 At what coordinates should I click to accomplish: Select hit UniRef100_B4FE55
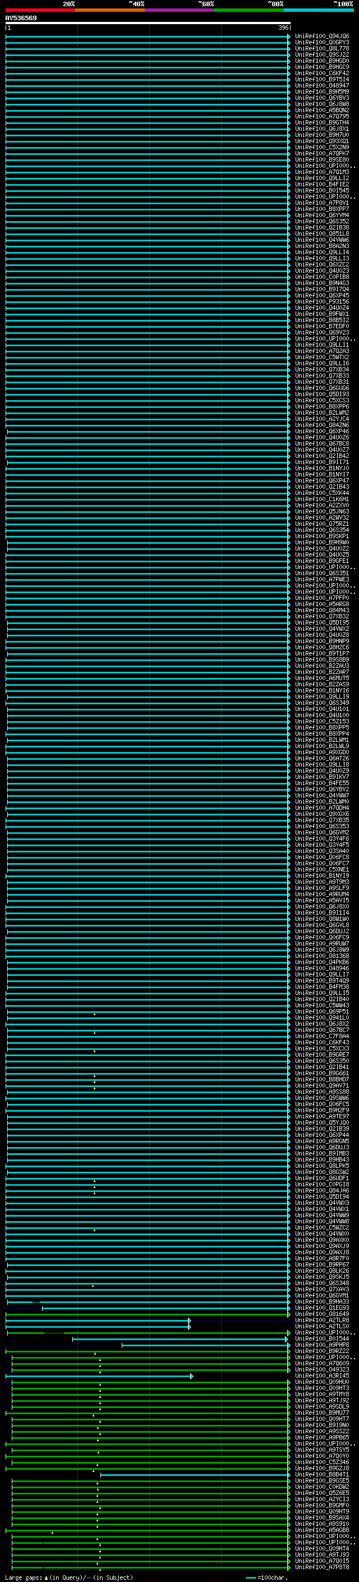pyautogui.click(x=322, y=783)
